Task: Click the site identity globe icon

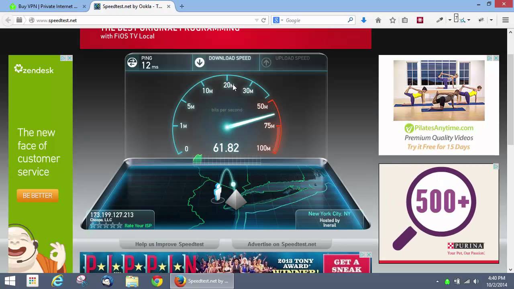Action: pos(32,20)
